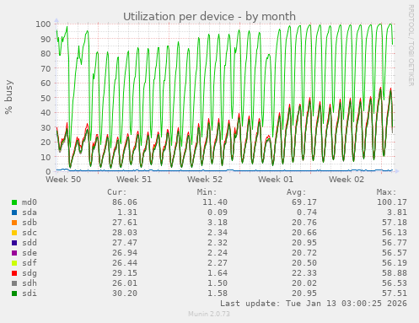Click sdb maximum value 57.18
The width and height of the screenshot is (419, 323).
tap(395, 223)
